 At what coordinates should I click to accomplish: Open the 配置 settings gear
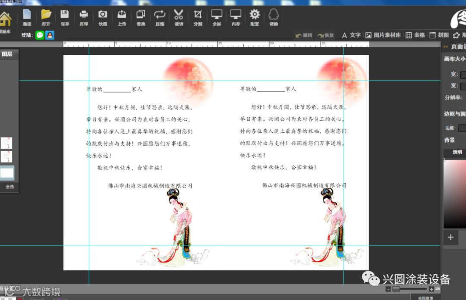coord(255,18)
